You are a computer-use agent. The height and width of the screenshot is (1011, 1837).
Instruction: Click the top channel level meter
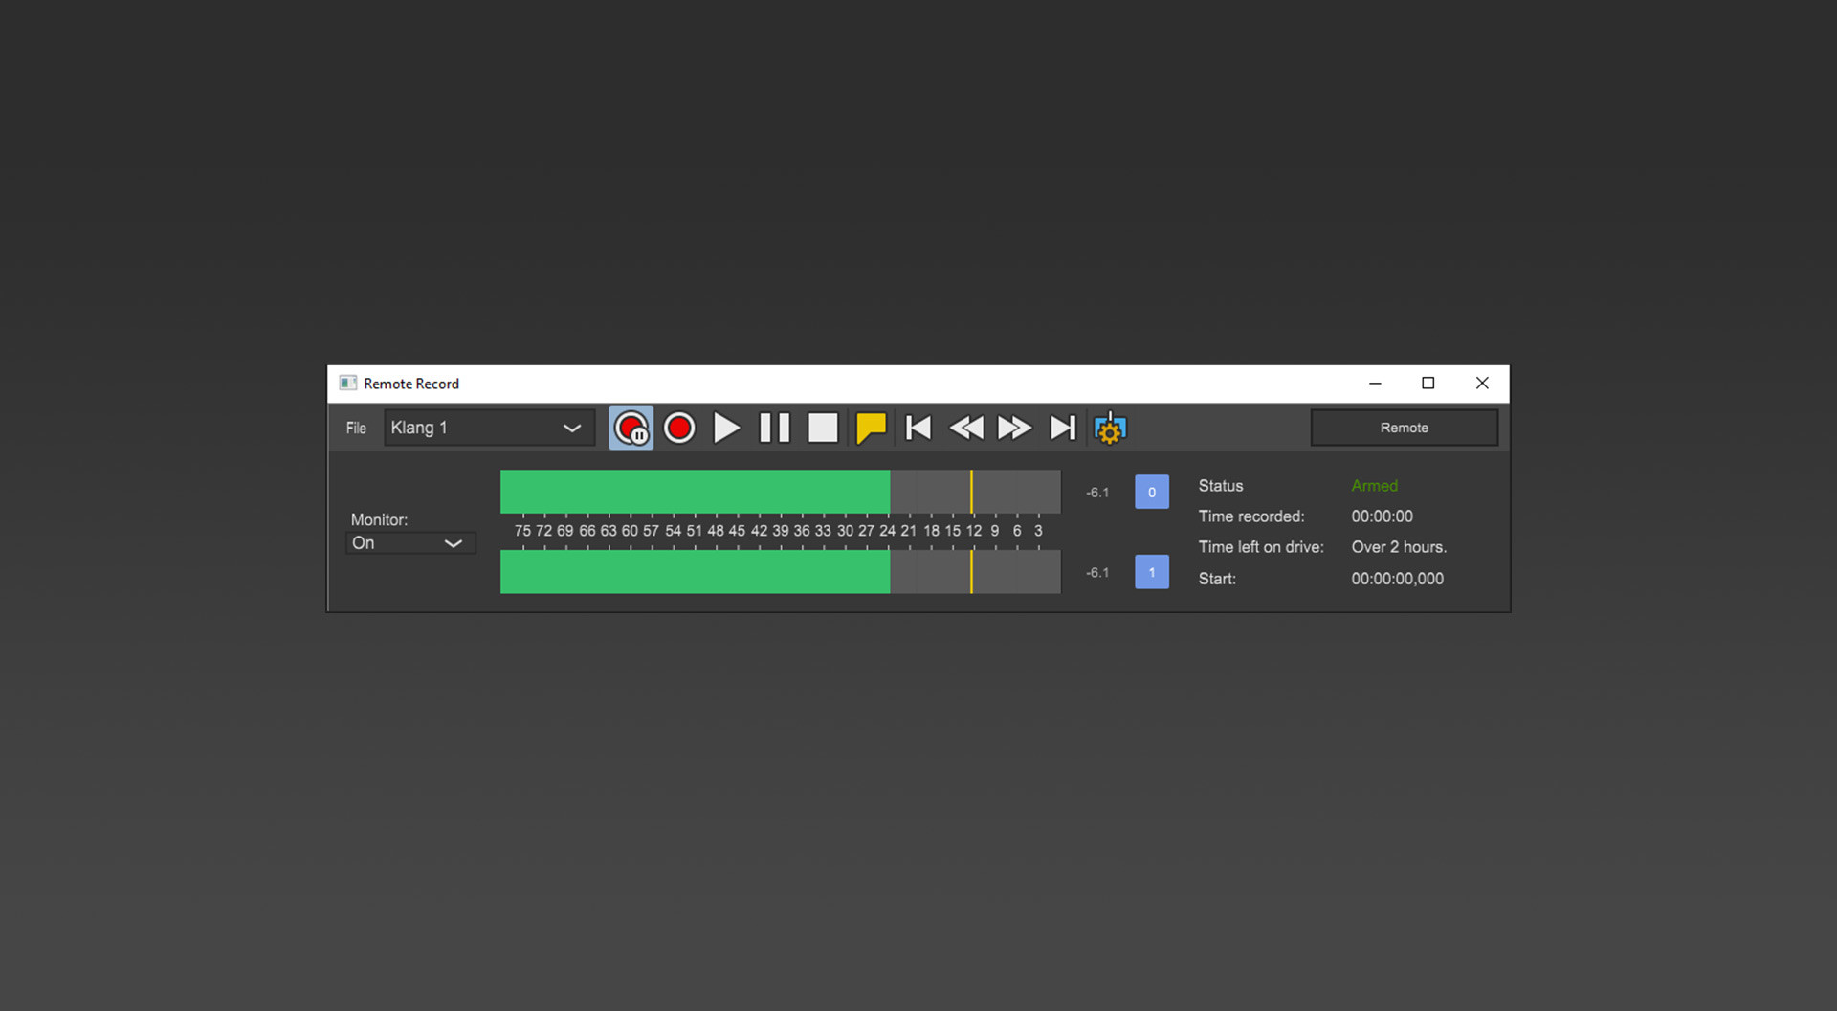click(781, 492)
